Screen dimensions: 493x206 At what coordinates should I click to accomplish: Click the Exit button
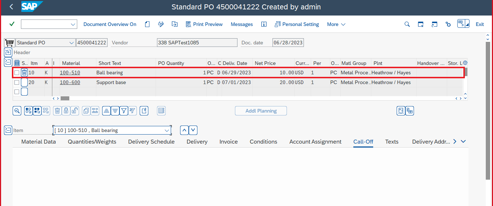click(480, 24)
